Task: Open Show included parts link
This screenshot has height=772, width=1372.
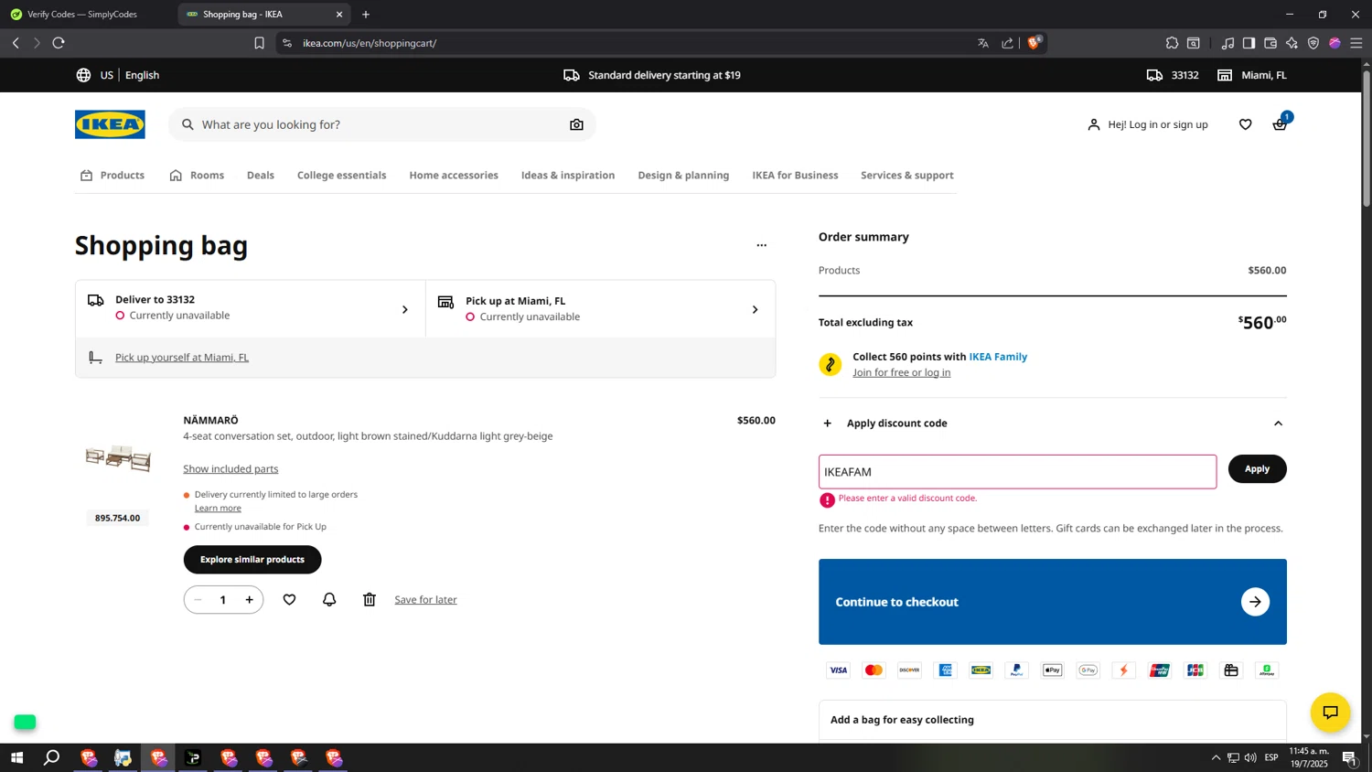Action: click(x=230, y=469)
